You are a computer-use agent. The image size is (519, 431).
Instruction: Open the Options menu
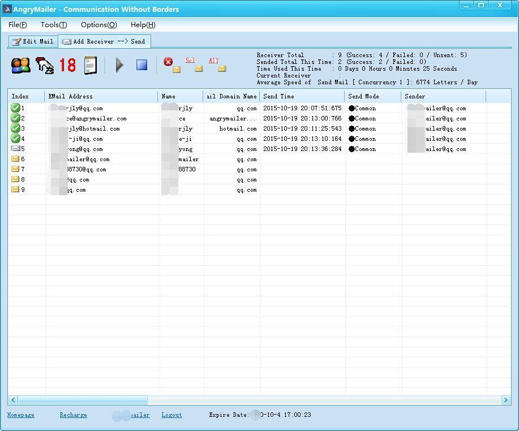click(98, 25)
